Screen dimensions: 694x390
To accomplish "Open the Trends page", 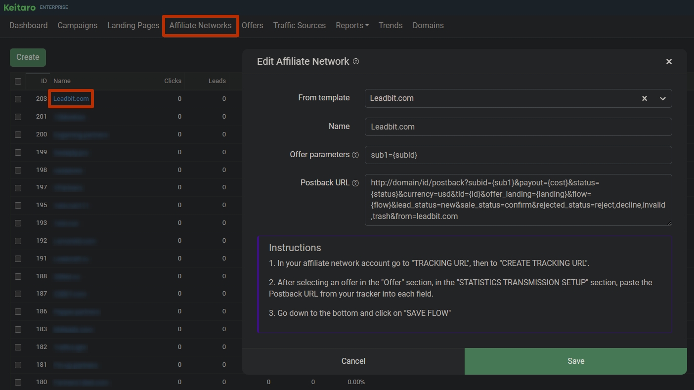I will tap(390, 25).
